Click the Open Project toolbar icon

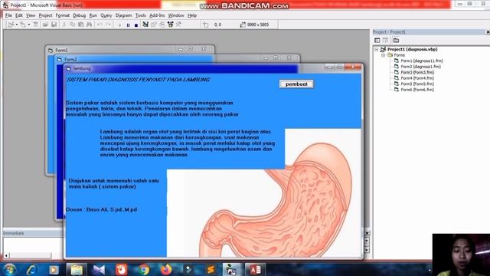point(45,25)
